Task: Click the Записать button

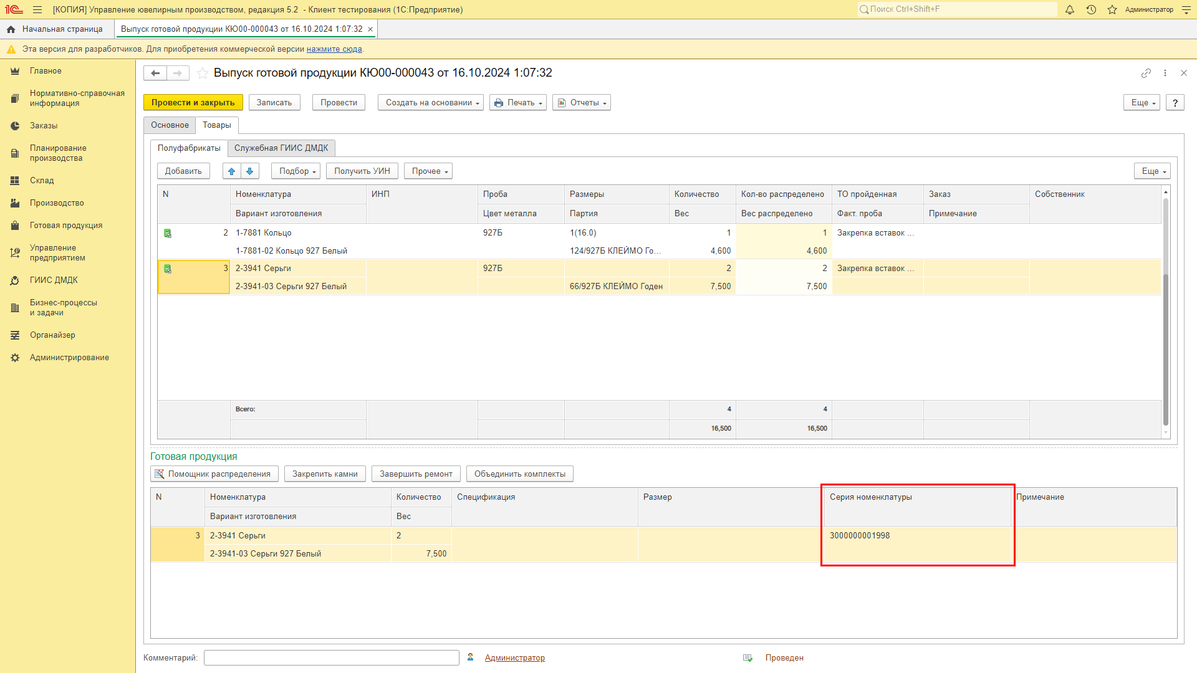Action: point(274,103)
